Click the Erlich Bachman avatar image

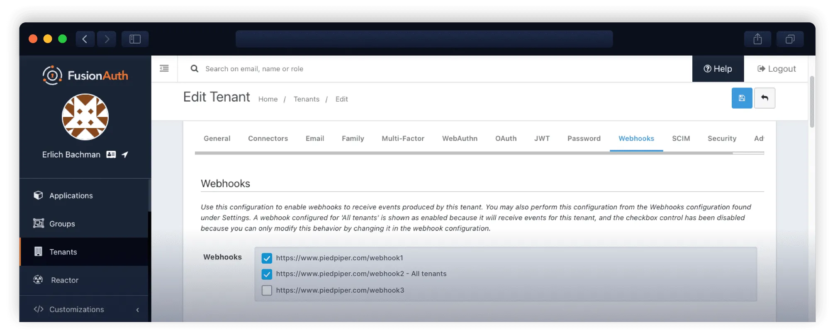[x=85, y=117]
